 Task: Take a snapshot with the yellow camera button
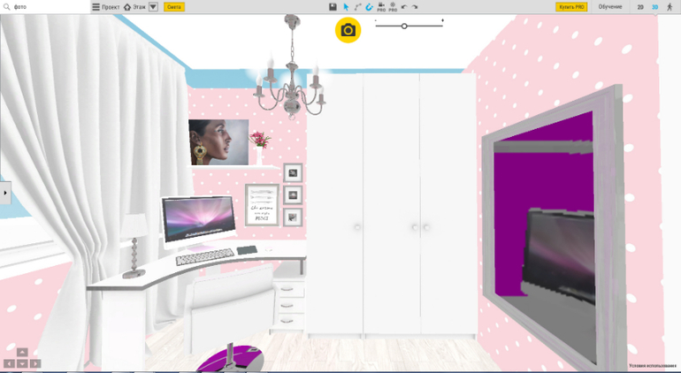[348, 31]
